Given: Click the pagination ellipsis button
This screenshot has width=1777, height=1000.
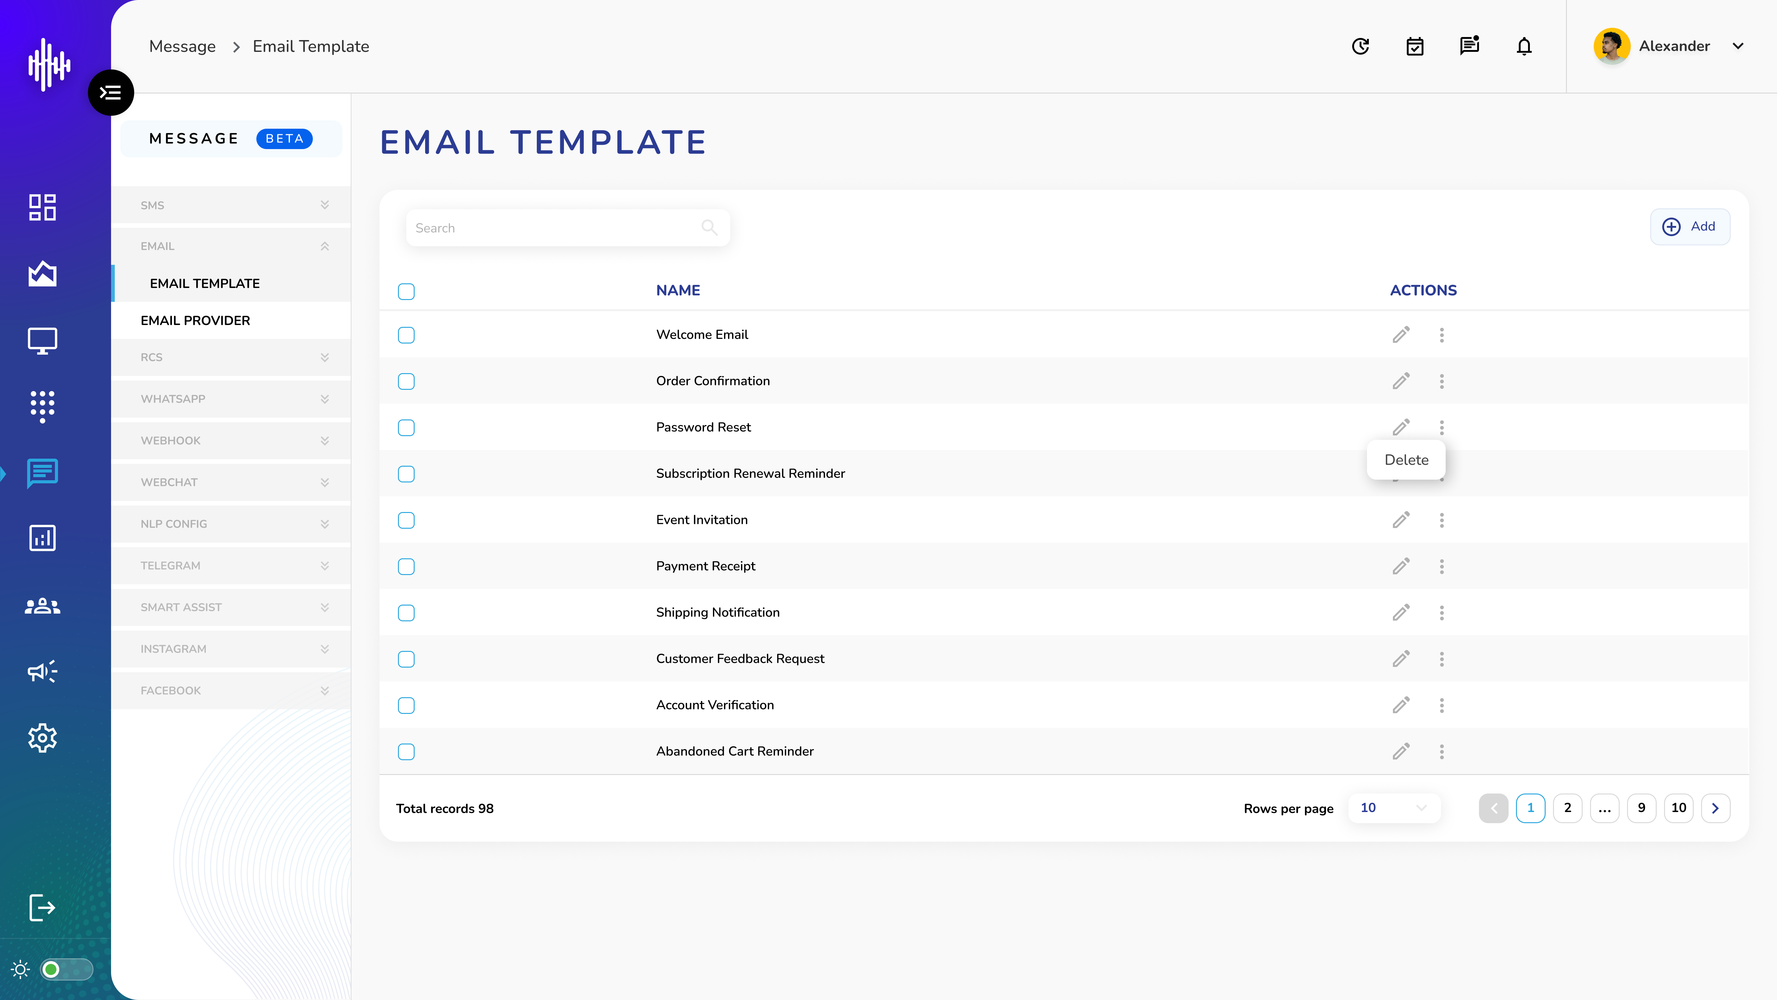Looking at the screenshot, I should click(x=1605, y=808).
